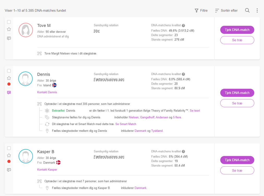Click help icon beside Tove's DNA-matchens kvalitet
The width and height of the screenshot is (264, 196).
(x=183, y=26)
